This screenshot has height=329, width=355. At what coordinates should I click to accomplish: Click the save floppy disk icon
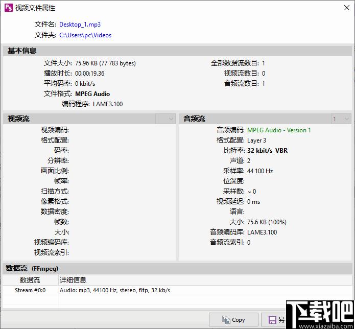[272, 320]
